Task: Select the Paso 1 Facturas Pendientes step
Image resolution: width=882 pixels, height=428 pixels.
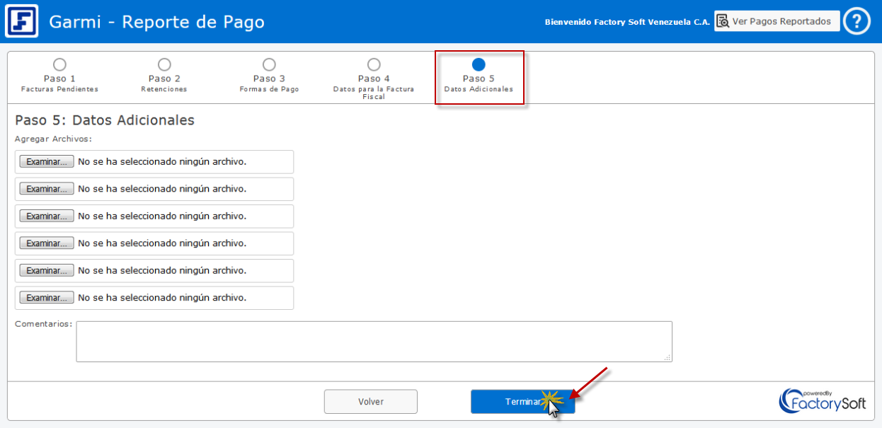Action: click(59, 65)
